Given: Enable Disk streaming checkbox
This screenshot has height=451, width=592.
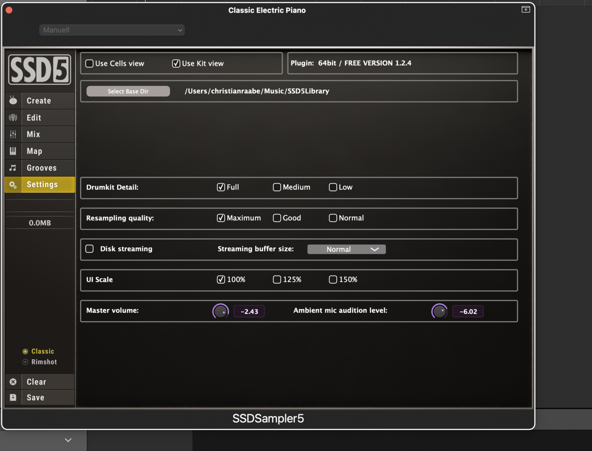Looking at the screenshot, I should 89,249.
